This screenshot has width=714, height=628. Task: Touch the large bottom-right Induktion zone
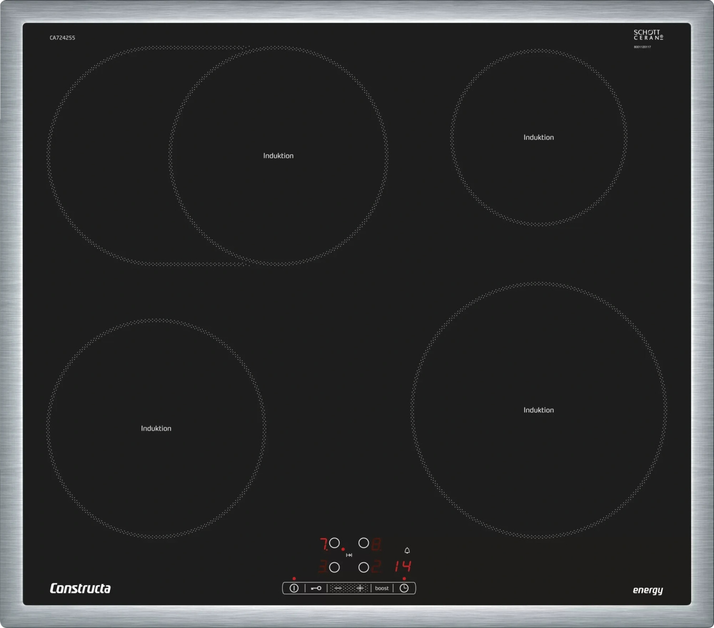tap(538, 410)
